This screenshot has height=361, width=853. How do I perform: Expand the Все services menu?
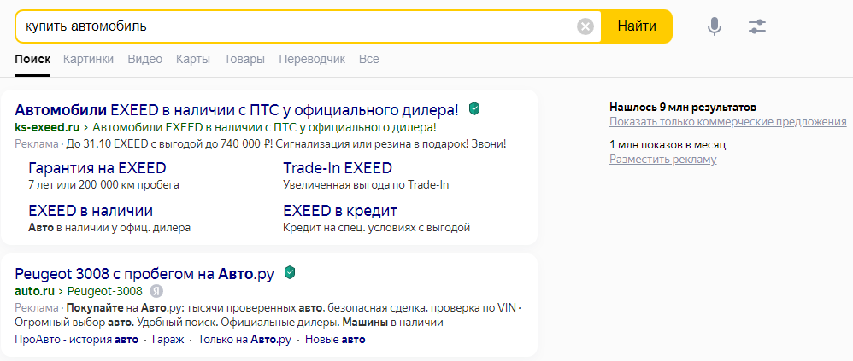click(369, 59)
